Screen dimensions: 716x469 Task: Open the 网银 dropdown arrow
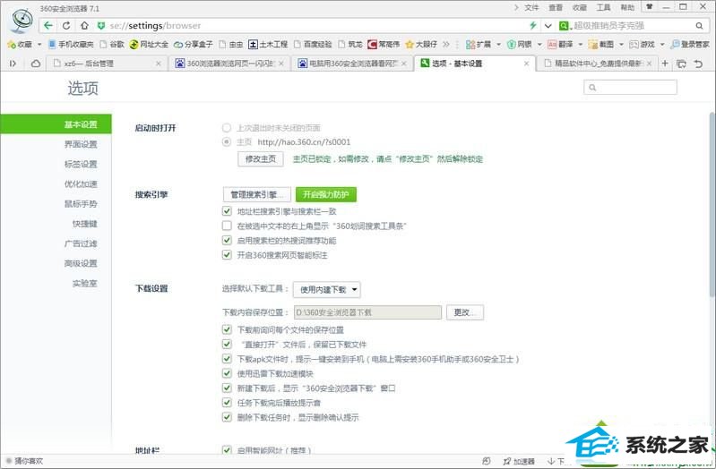pos(539,44)
